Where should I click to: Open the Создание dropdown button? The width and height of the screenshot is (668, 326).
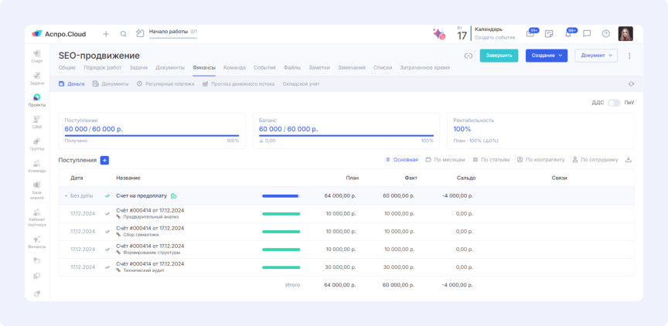(x=546, y=56)
